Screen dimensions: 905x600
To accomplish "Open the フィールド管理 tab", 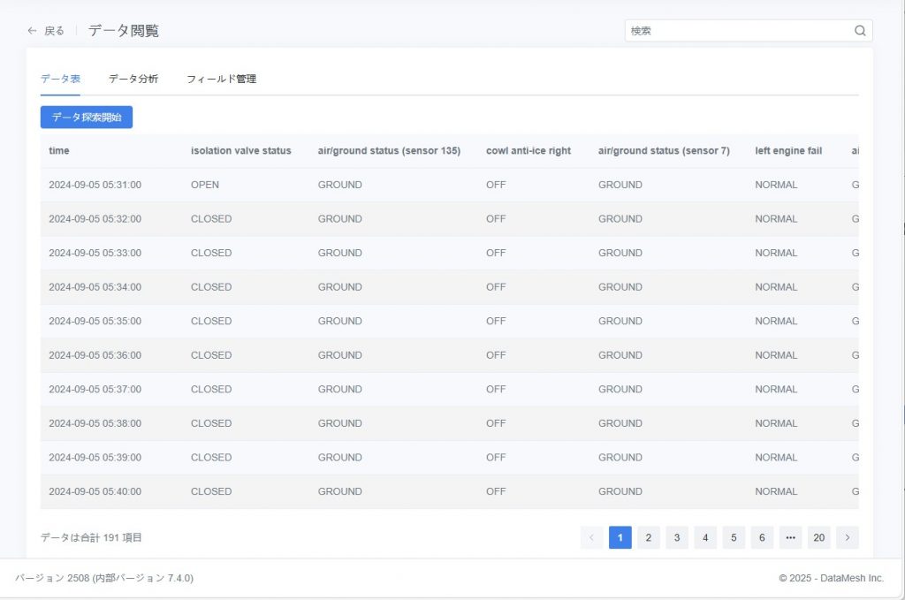I will pyautogui.click(x=221, y=79).
